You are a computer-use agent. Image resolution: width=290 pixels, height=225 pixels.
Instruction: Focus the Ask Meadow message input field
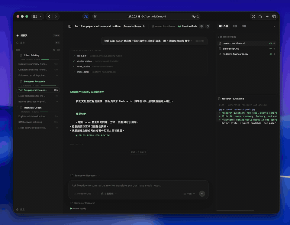(138, 186)
